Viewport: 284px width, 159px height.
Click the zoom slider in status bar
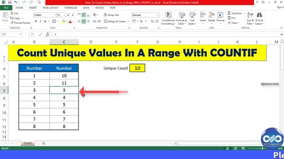pyautogui.click(x=262, y=148)
